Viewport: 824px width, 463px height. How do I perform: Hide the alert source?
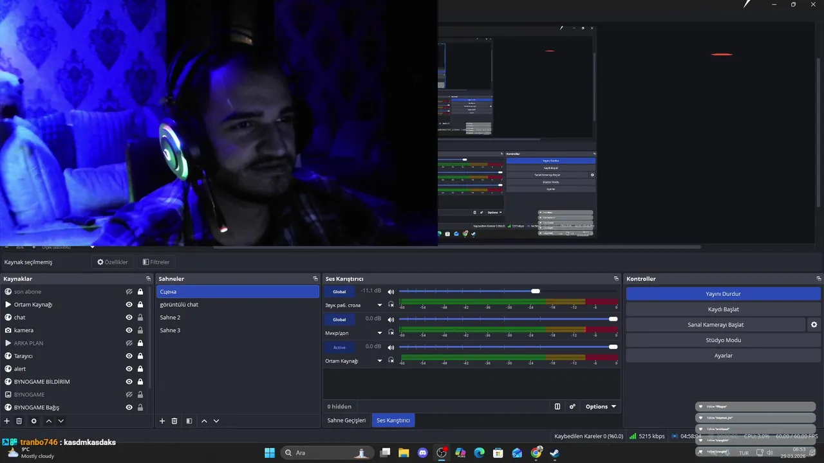point(129,369)
